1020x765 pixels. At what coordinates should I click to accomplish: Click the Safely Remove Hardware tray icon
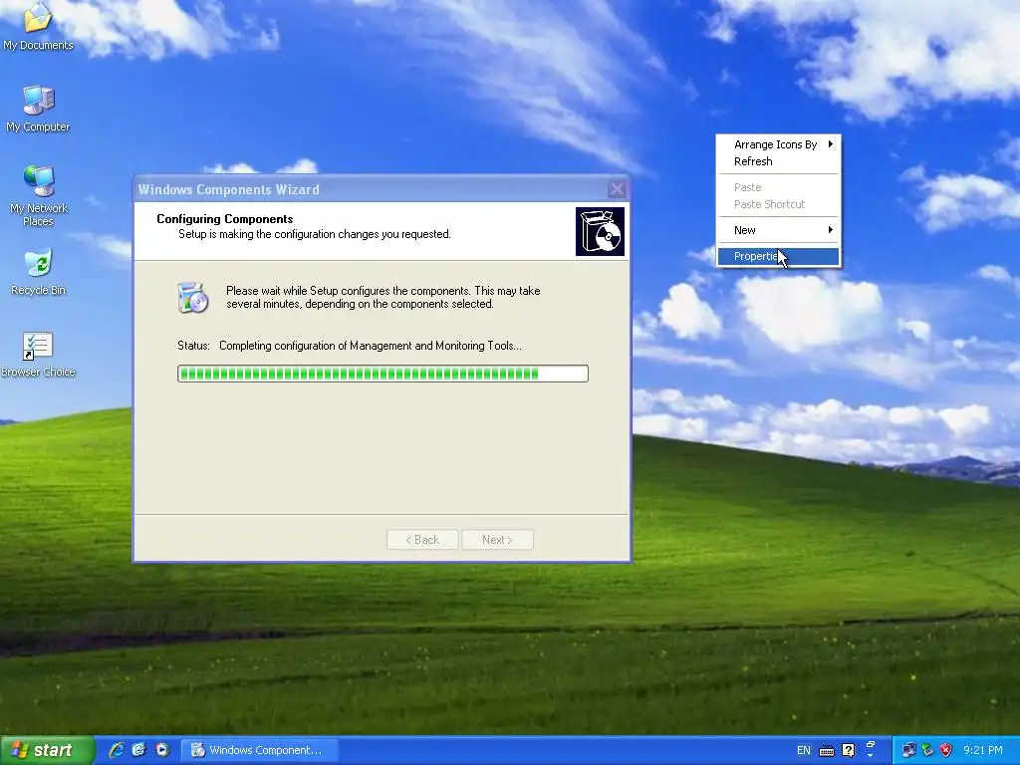click(927, 750)
